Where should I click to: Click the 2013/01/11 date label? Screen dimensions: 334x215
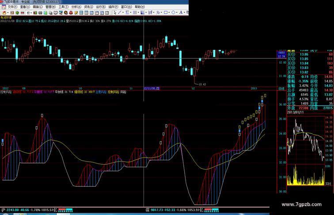point(295,112)
